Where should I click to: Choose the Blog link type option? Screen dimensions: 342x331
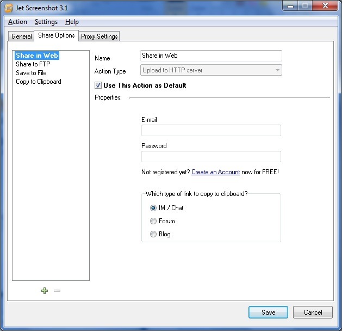153,234
